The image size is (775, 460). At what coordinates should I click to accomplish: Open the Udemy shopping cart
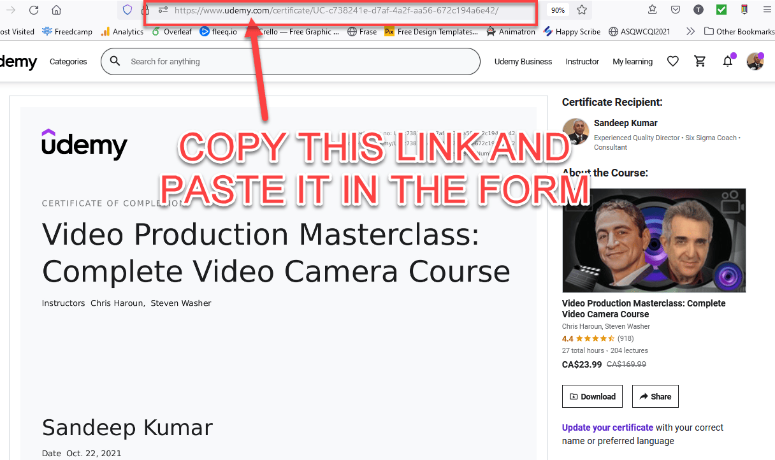click(700, 61)
